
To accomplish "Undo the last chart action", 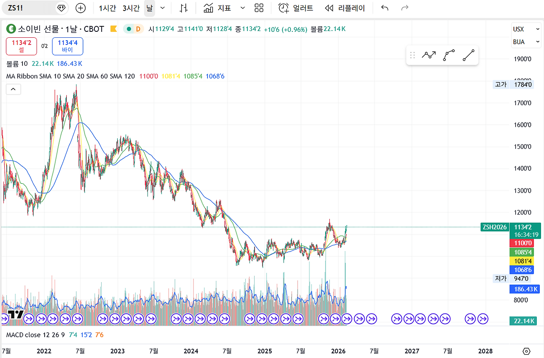I will pos(385,8).
